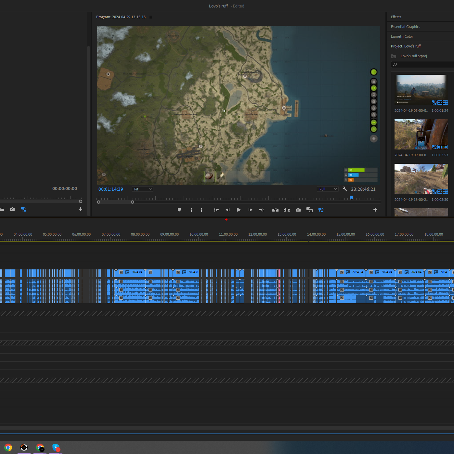Screen dimensions: 454x454
Task: Step forward one frame
Action: [250, 210]
